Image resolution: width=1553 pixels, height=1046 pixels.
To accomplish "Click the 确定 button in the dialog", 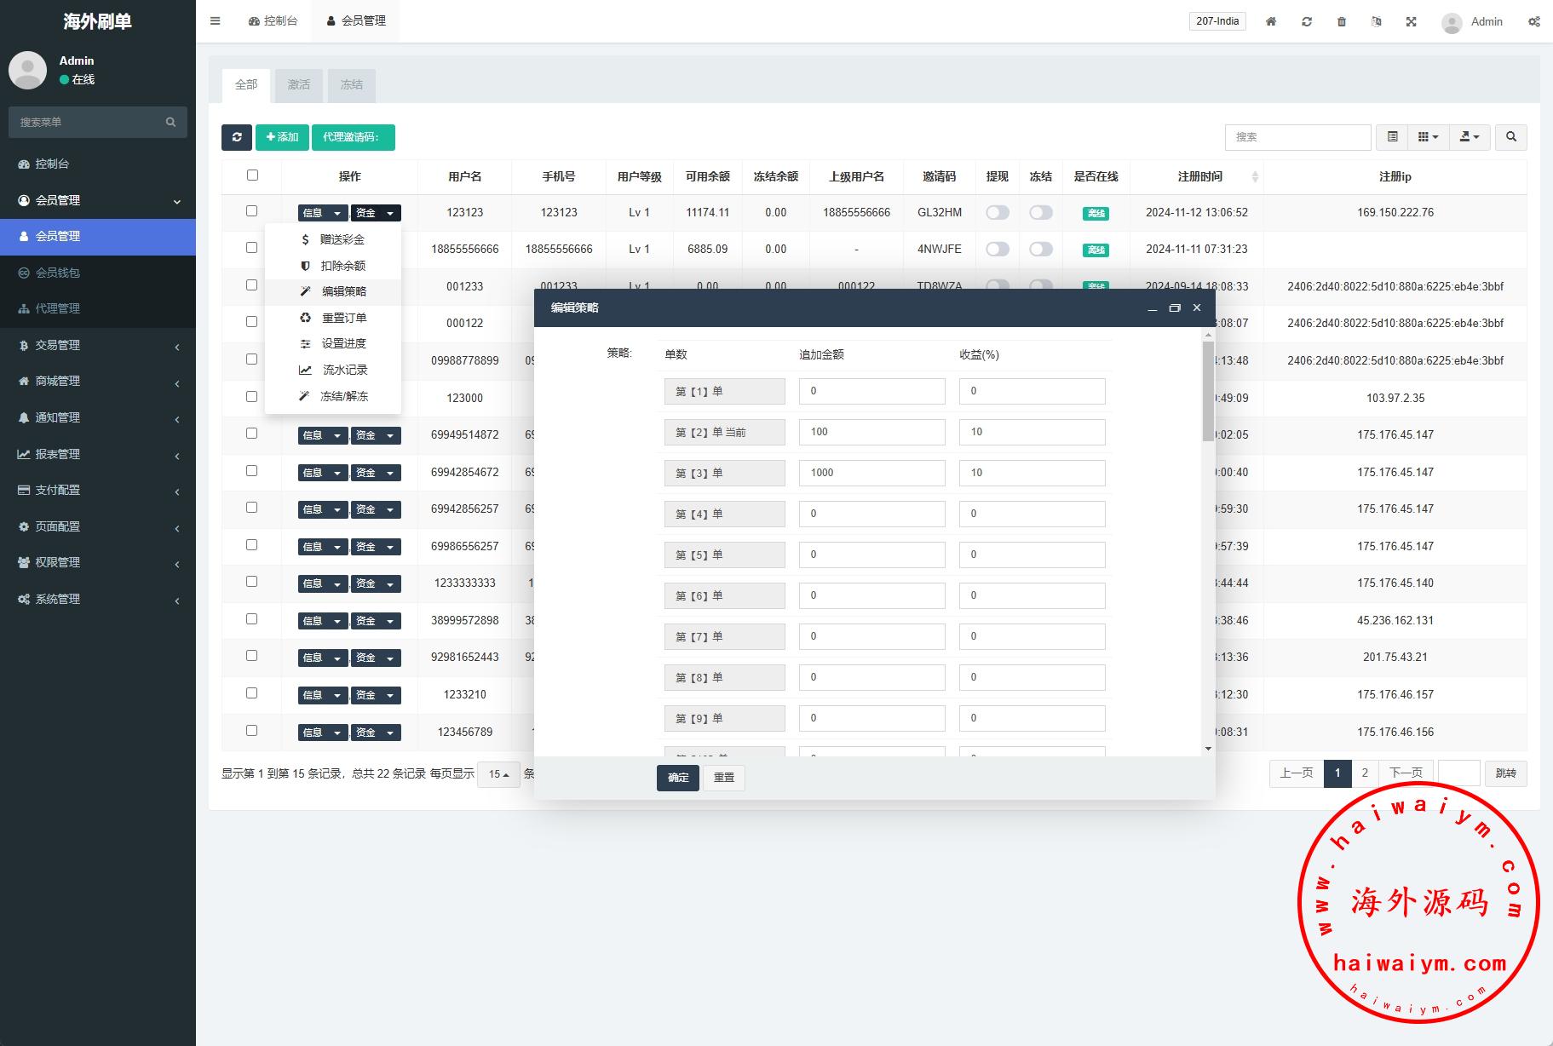I will pyautogui.click(x=677, y=778).
